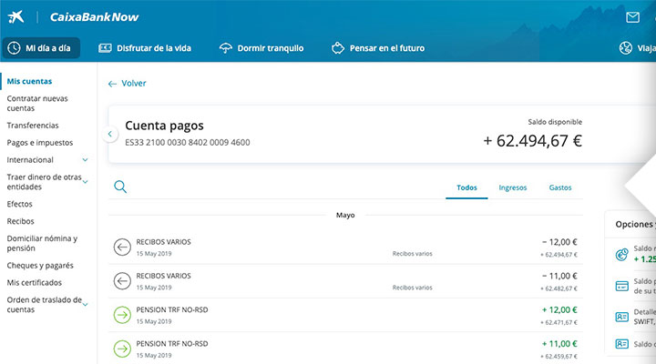Select the Gastos tab
Image resolution: width=656 pixels, height=364 pixels.
coord(560,187)
